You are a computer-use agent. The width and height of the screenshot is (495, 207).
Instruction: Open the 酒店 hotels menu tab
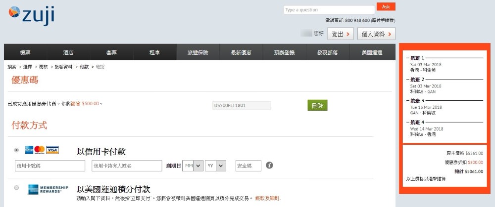pos(68,52)
